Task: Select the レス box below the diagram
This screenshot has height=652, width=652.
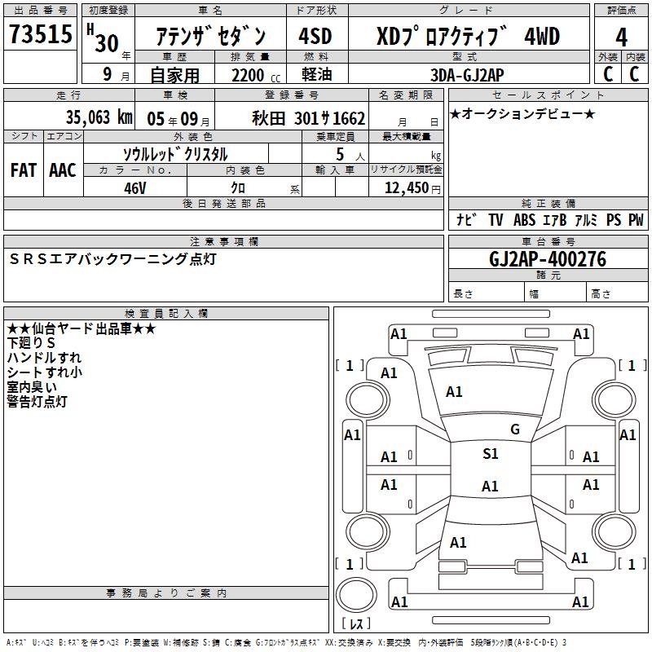Action: tap(356, 625)
